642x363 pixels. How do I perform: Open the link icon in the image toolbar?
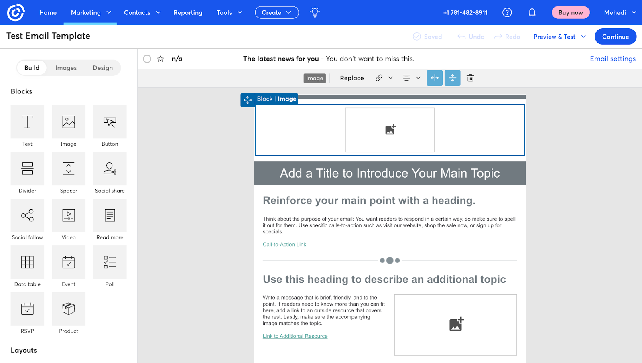pyautogui.click(x=380, y=78)
